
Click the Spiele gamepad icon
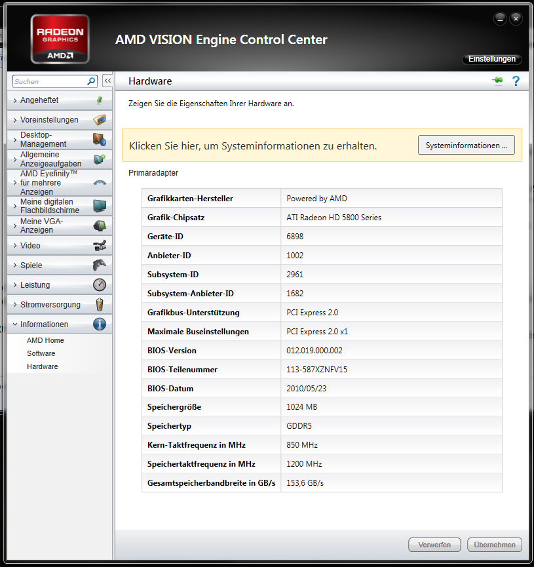[x=100, y=265]
